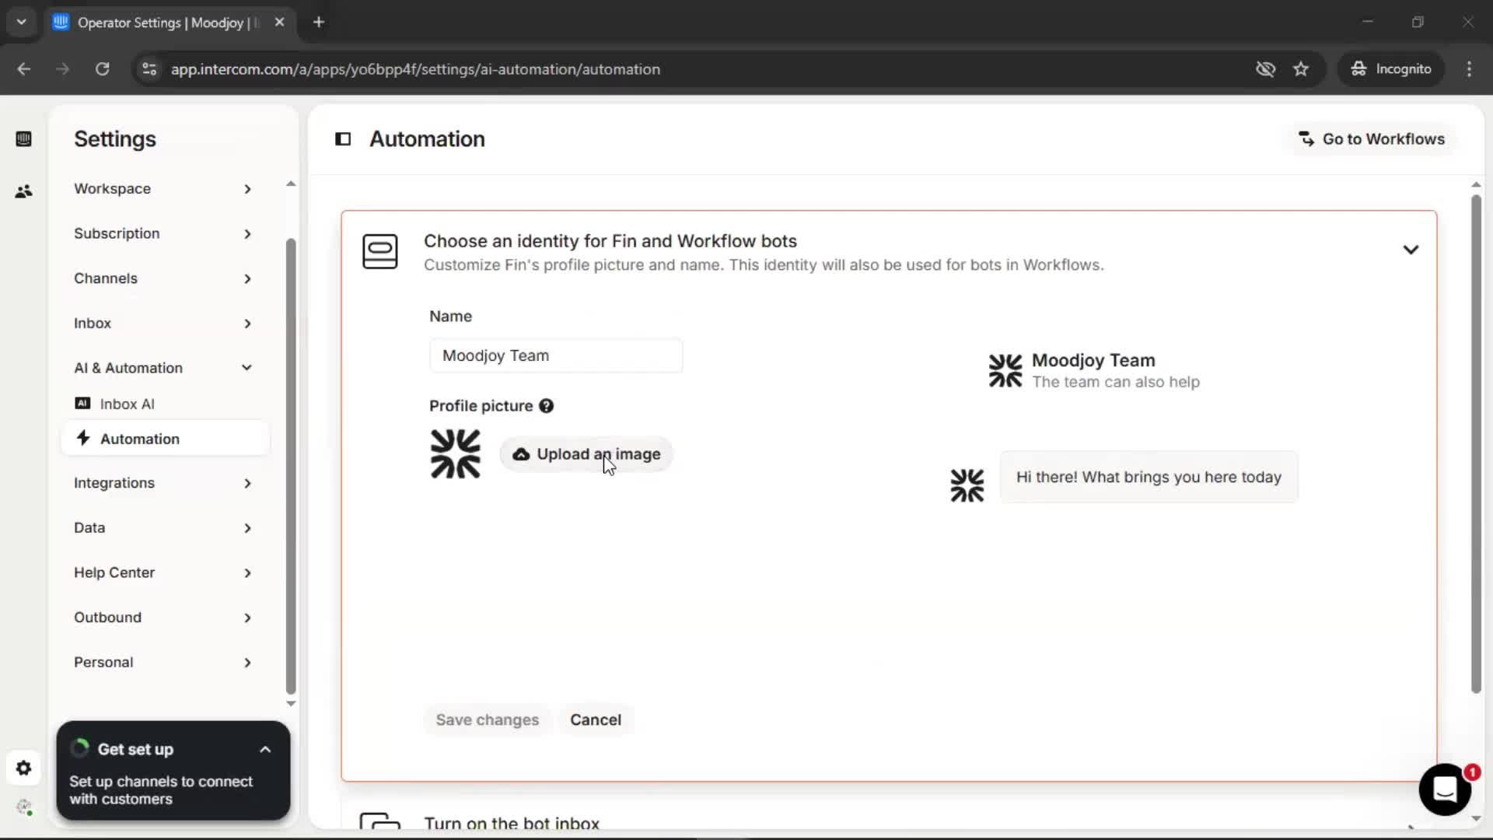Click The team can also help text
The height and width of the screenshot is (840, 1493).
[1116, 382]
